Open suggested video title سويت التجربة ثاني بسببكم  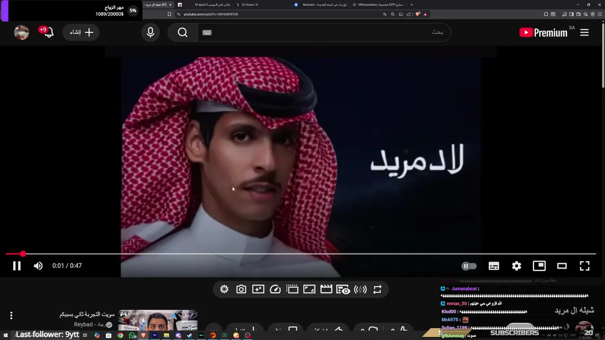87,314
